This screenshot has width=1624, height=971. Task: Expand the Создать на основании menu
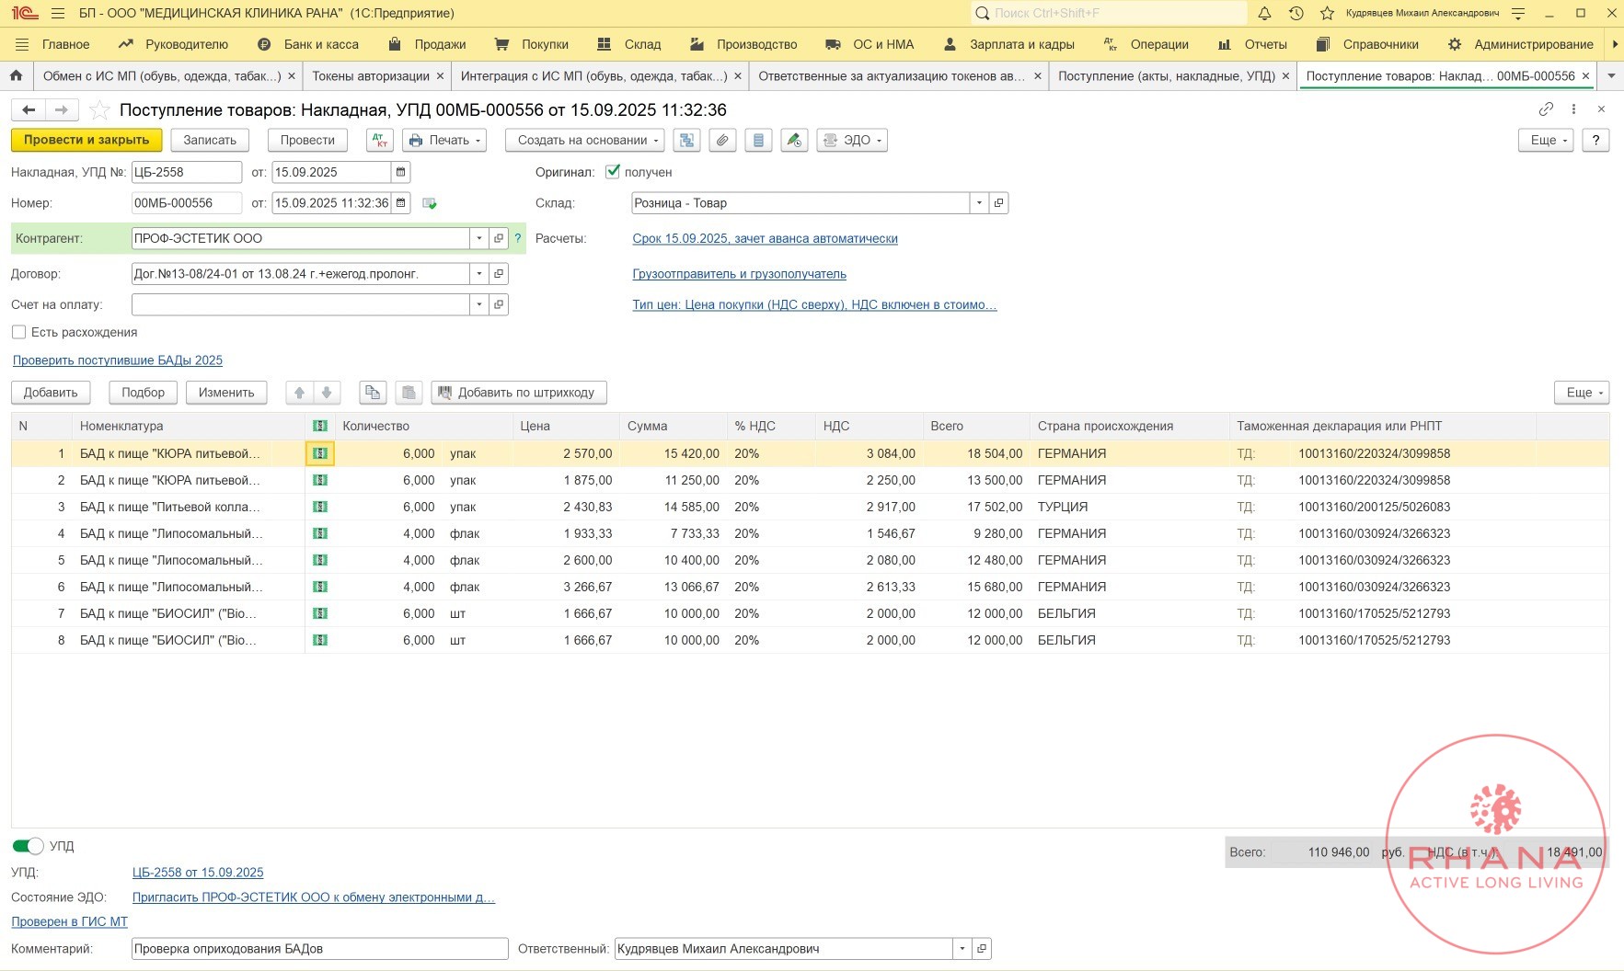(x=588, y=141)
